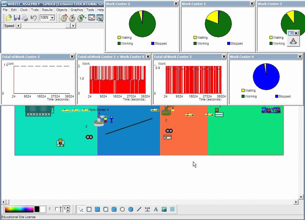The image size is (305, 220).
Task: Open the Objects menu
Action: click(x=62, y=10)
